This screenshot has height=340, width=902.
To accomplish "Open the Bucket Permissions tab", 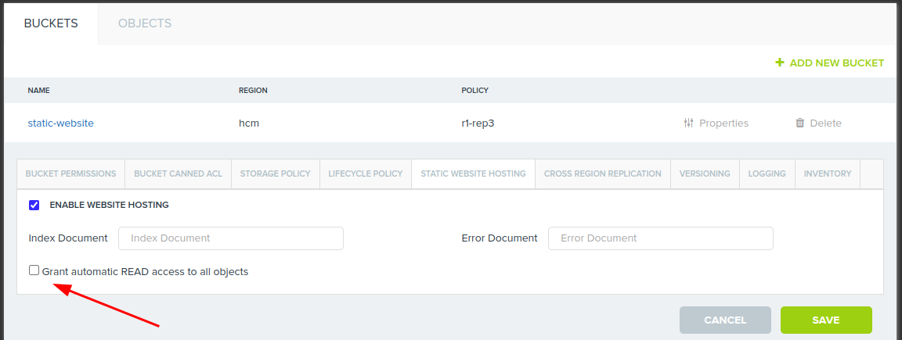I will coord(70,174).
